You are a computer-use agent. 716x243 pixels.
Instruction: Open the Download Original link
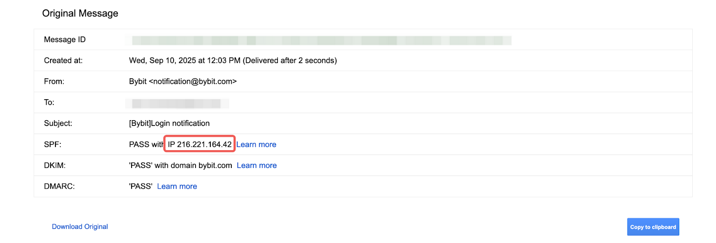[x=80, y=226]
